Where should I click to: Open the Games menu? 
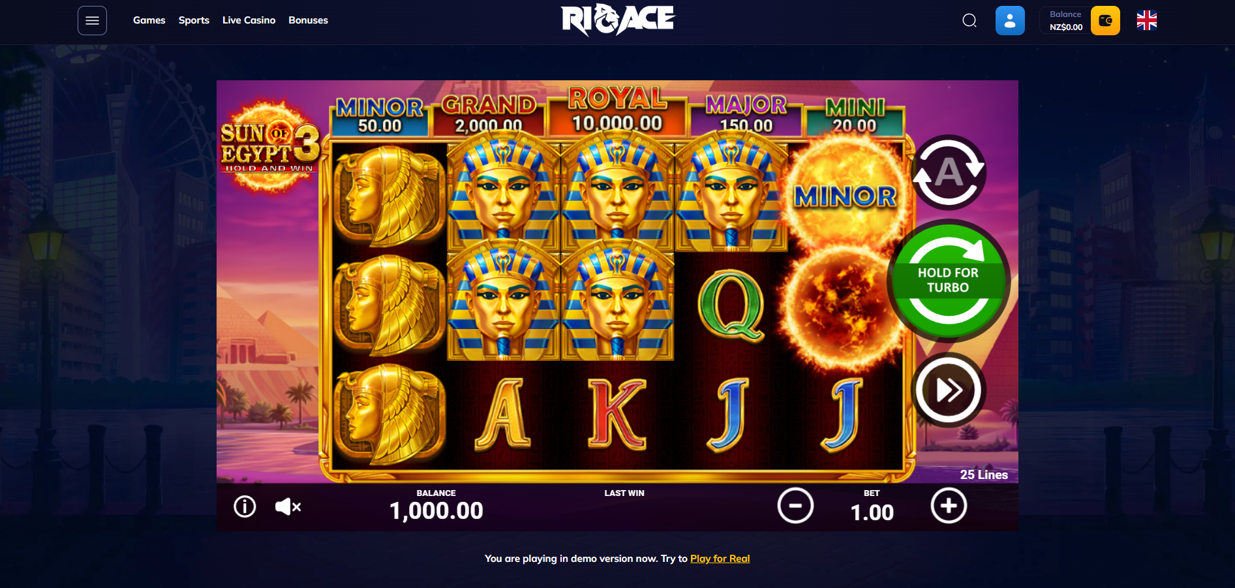click(x=149, y=20)
